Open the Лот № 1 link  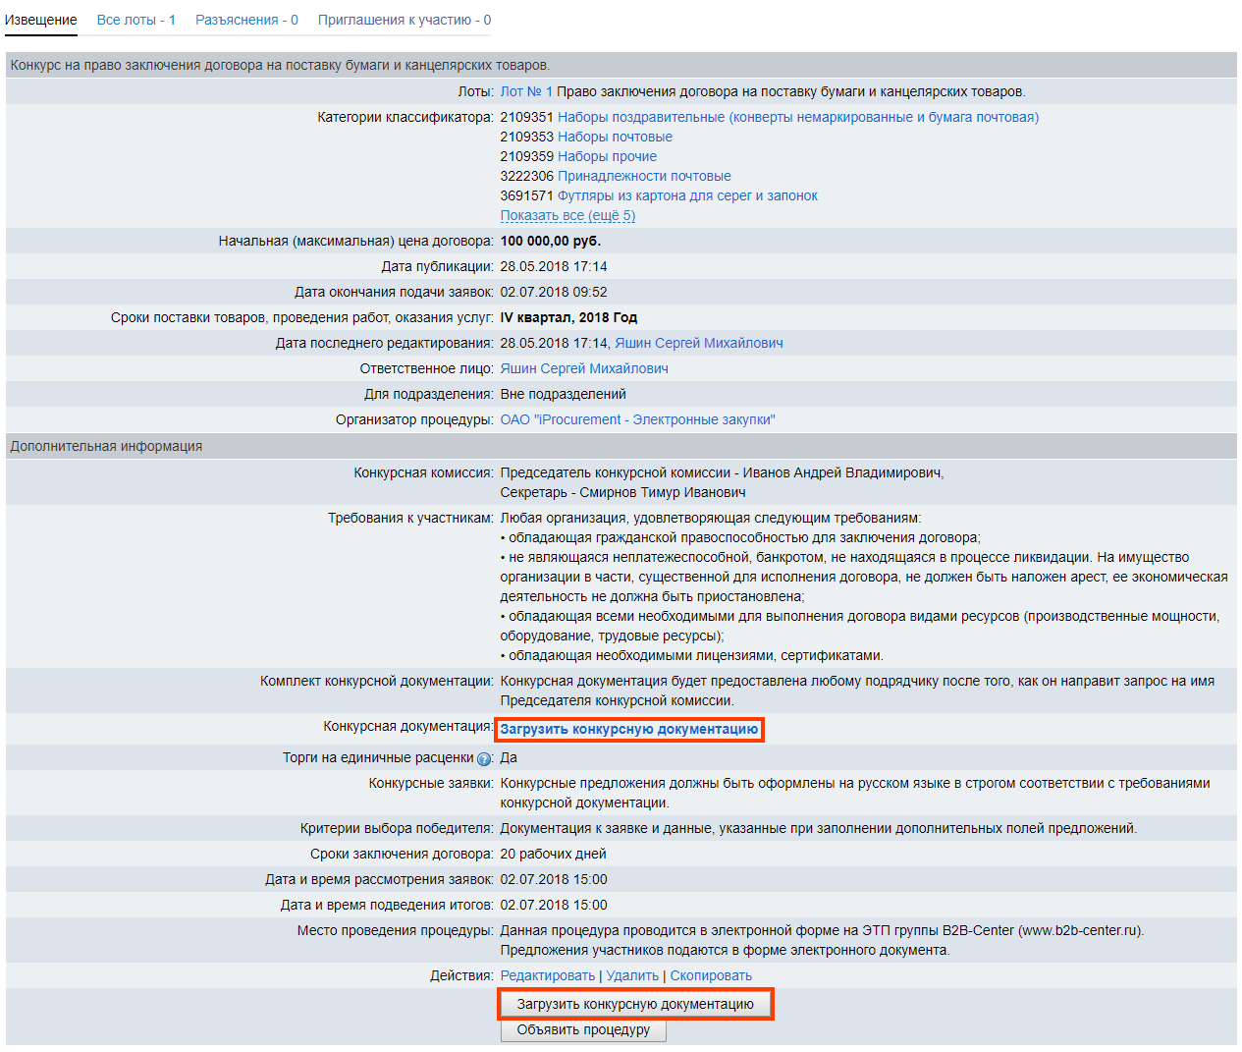click(526, 91)
